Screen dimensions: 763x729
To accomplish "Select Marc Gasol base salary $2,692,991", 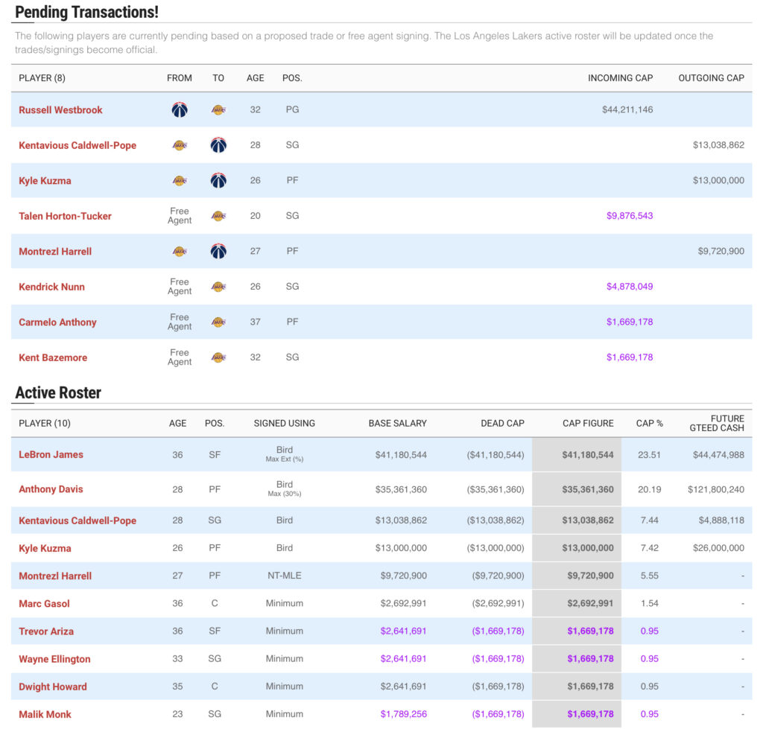I will coord(403,603).
